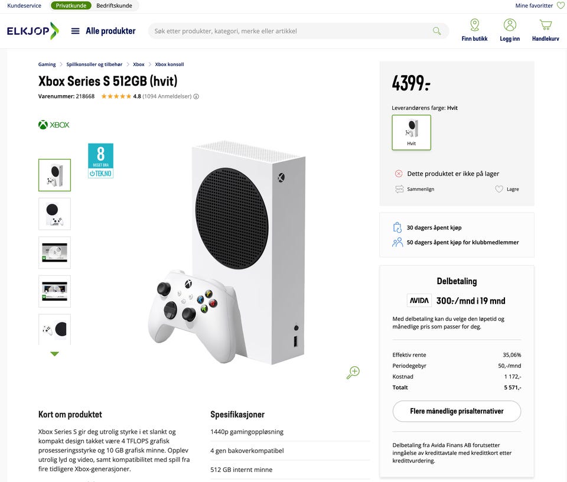Click in the product search field
The image size is (567, 482).
click(x=289, y=31)
